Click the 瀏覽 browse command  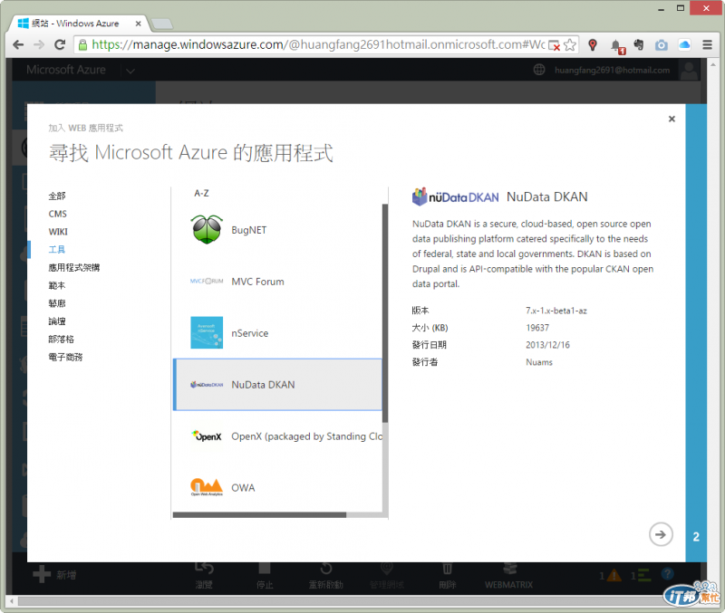pos(204,575)
